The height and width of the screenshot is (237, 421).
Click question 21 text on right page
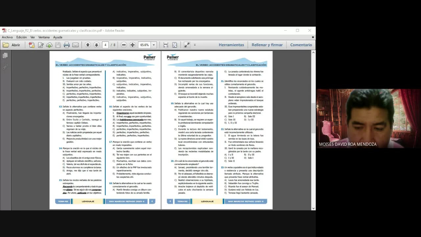pyautogui.click(x=242, y=83)
